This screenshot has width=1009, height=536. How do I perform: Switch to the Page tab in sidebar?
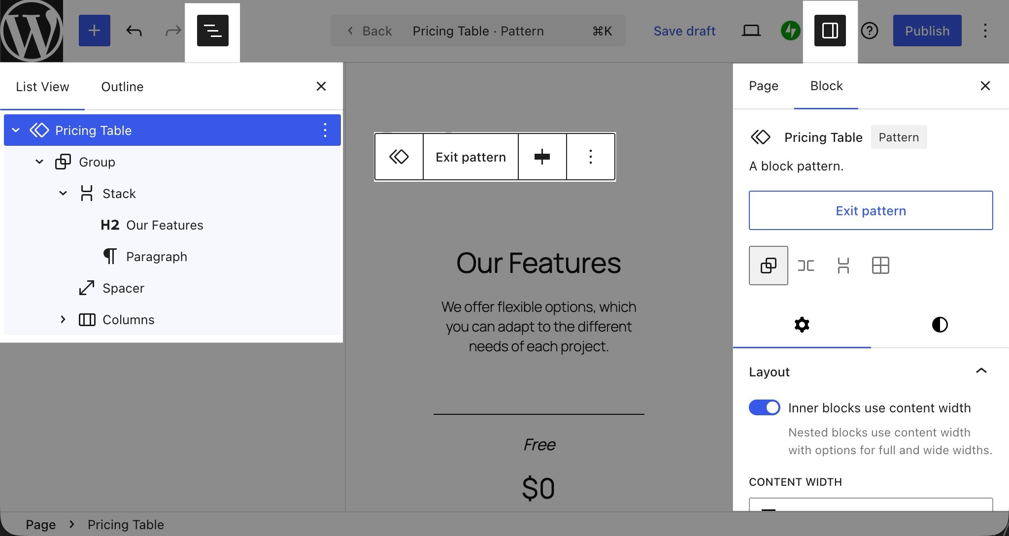coord(763,86)
